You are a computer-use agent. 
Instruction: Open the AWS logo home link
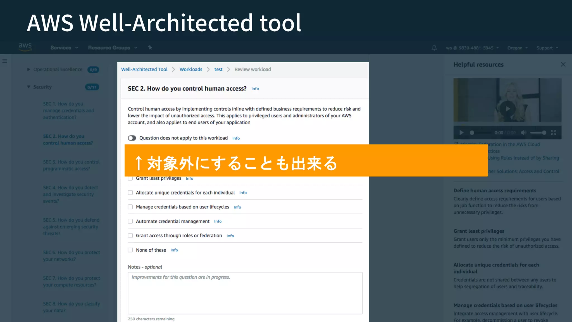pyautogui.click(x=25, y=47)
